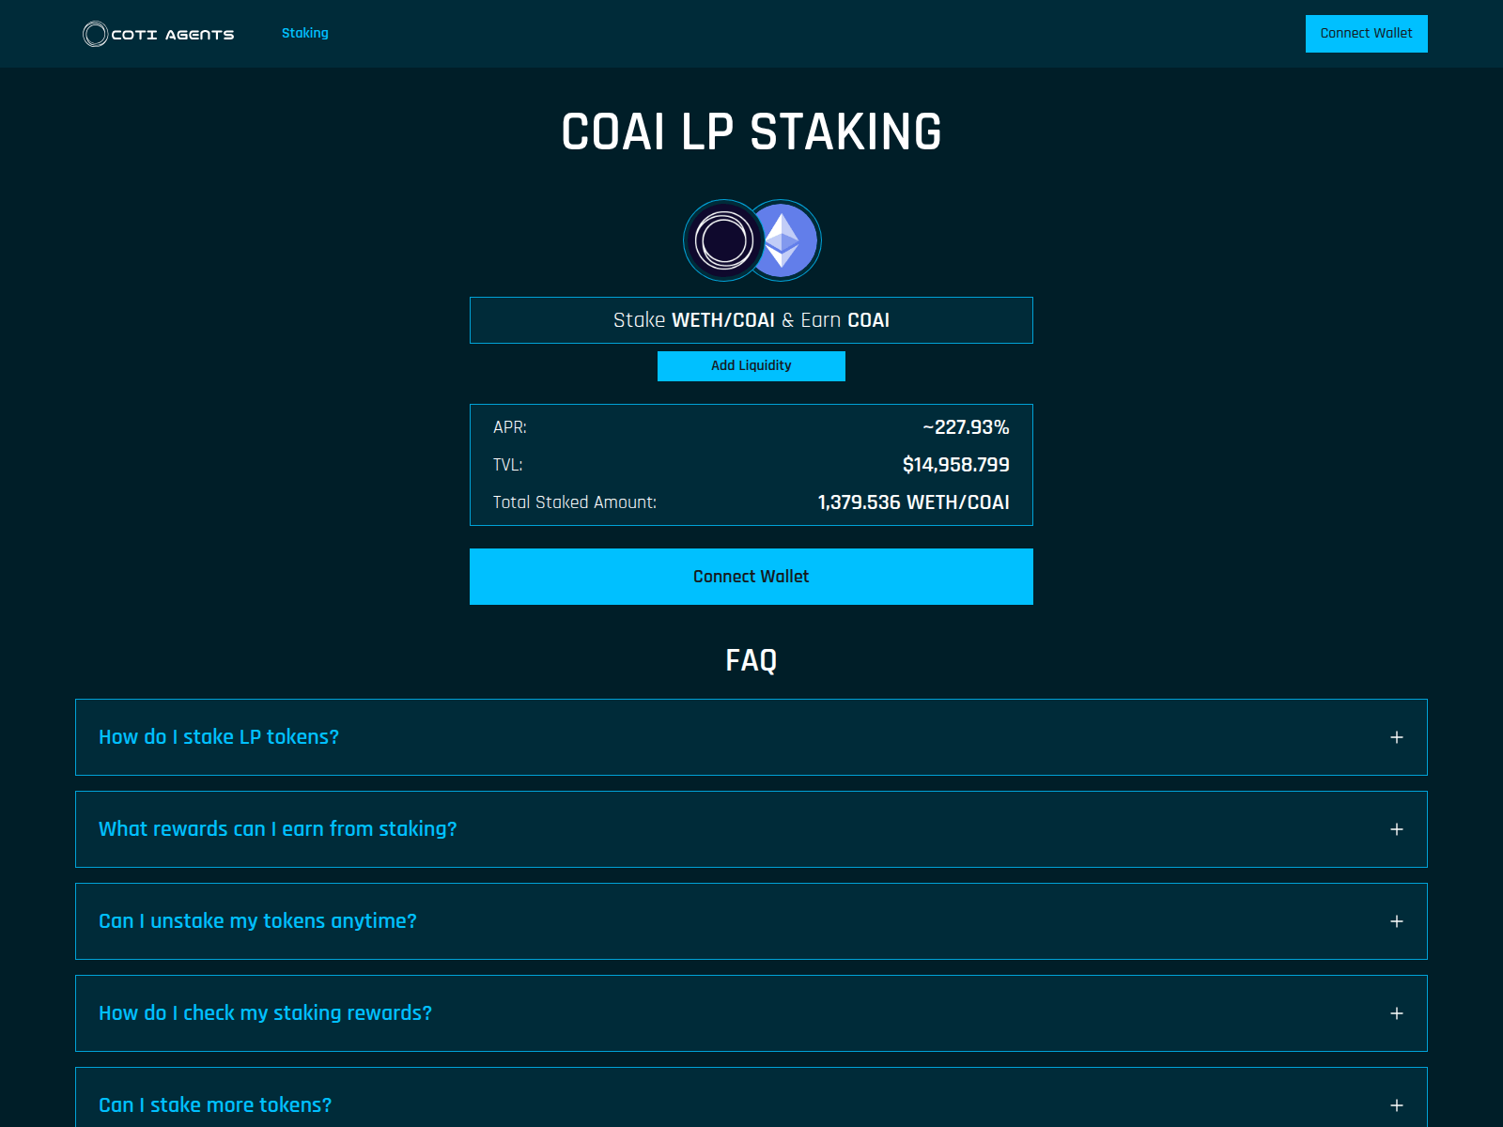Click the 'APR:' label
Viewport: 1503px width, 1127px height.
click(510, 427)
